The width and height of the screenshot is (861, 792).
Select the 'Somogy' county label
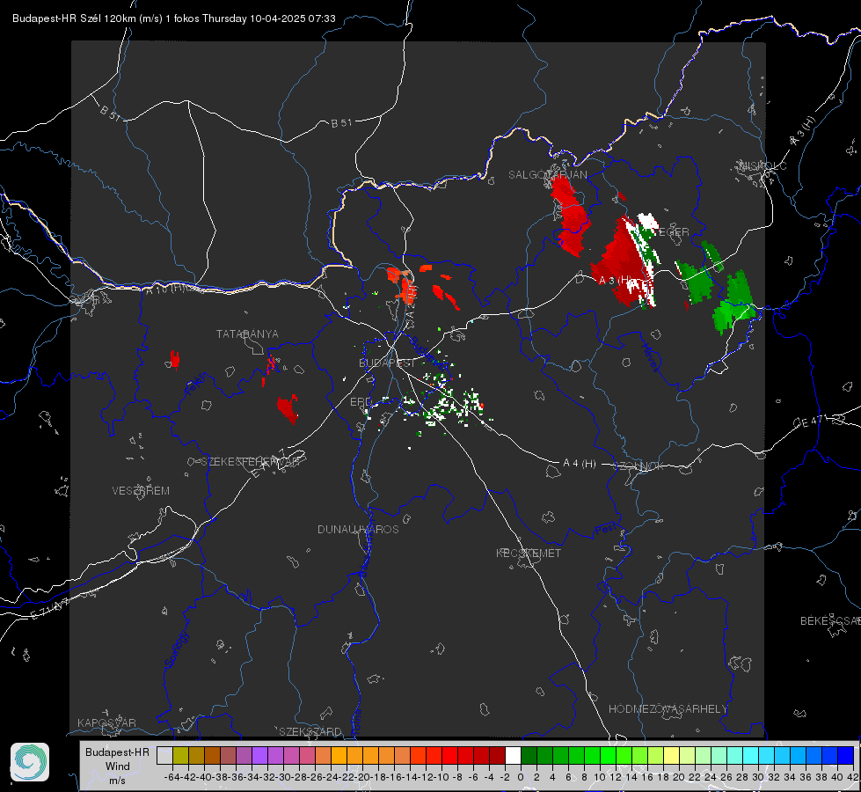click(176, 649)
